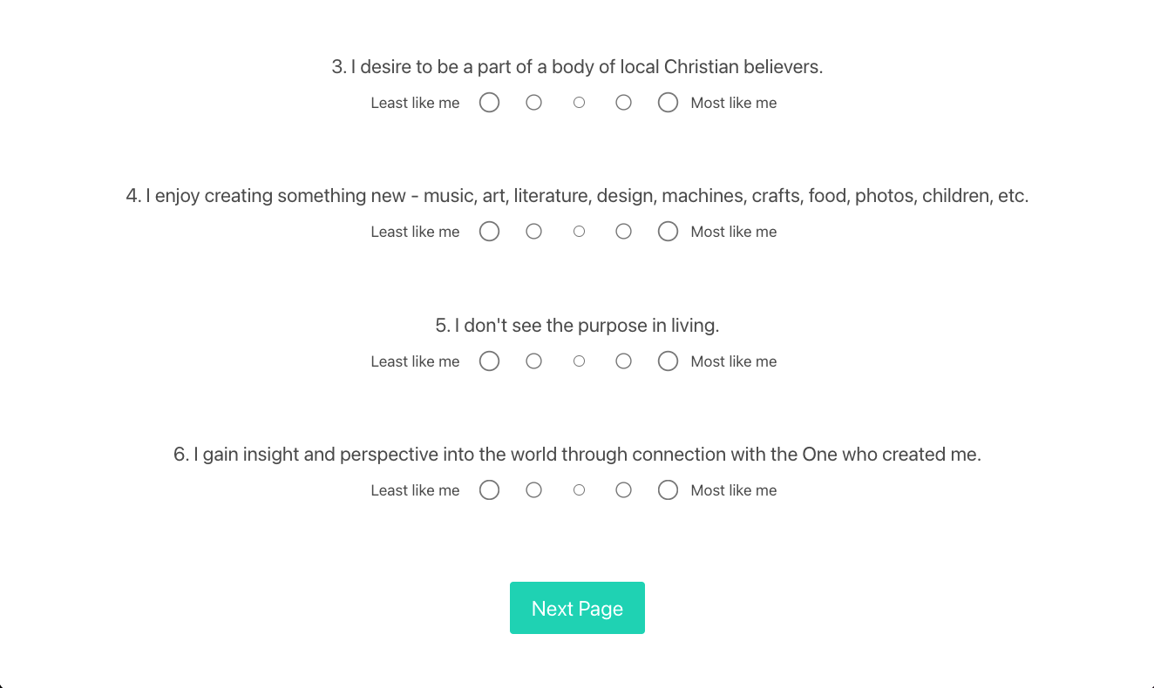1154x688 pixels.
Task: Mark "Most like me" for question 5
Action: click(668, 361)
